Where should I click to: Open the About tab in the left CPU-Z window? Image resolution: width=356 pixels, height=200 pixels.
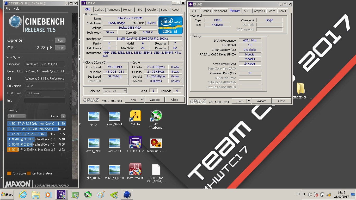point(175,10)
